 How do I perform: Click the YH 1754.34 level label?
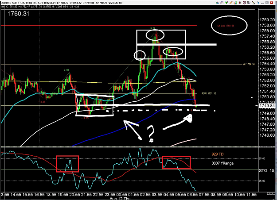coord(249,64)
